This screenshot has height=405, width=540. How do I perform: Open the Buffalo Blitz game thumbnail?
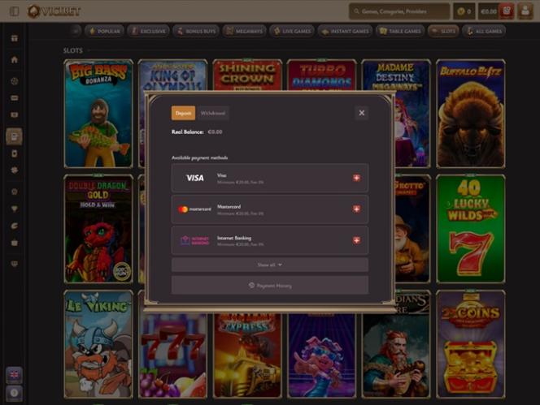pos(470,114)
